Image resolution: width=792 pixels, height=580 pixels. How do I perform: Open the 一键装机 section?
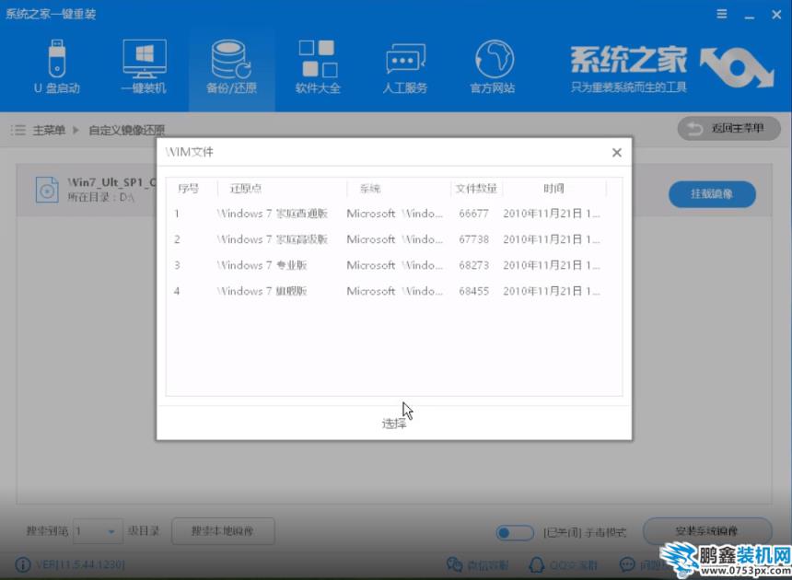[144, 66]
